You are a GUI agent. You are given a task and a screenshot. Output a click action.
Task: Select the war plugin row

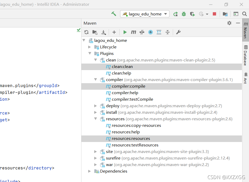click(x=162, y=165)
